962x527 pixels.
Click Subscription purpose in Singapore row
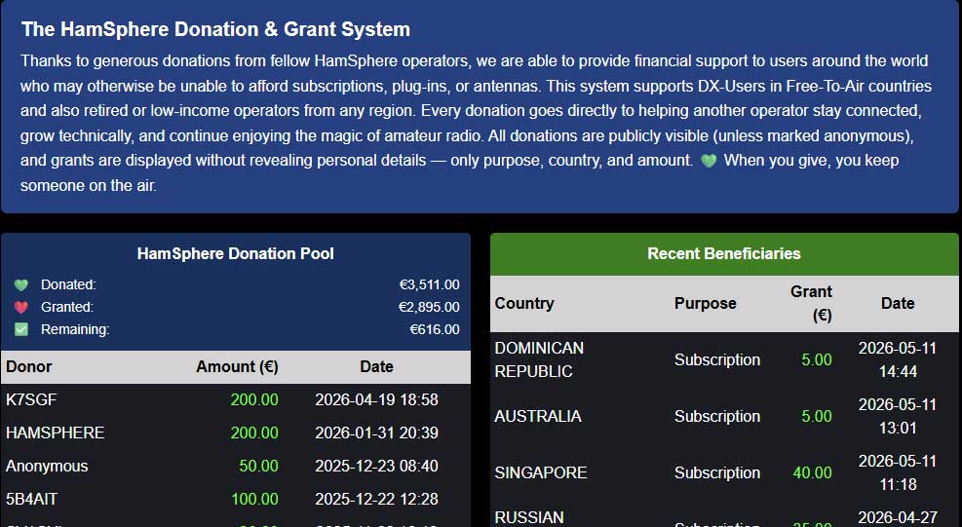[717, 473]
